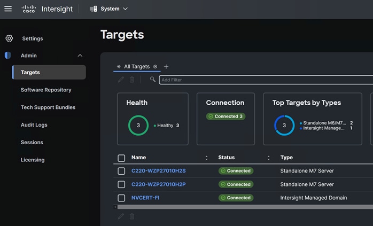Select Targets in the Admin menu

coord(49,72)
